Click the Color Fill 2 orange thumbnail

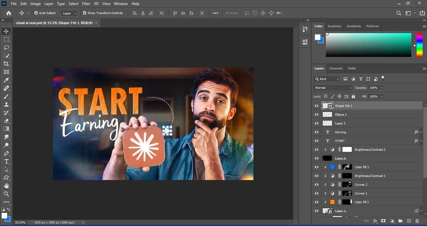332,202
